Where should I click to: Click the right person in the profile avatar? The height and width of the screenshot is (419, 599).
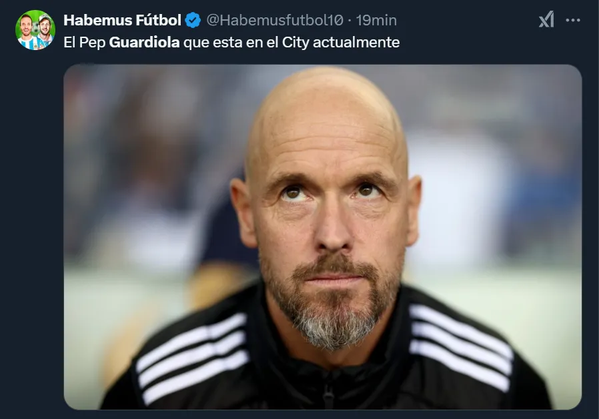pos(44,31)
